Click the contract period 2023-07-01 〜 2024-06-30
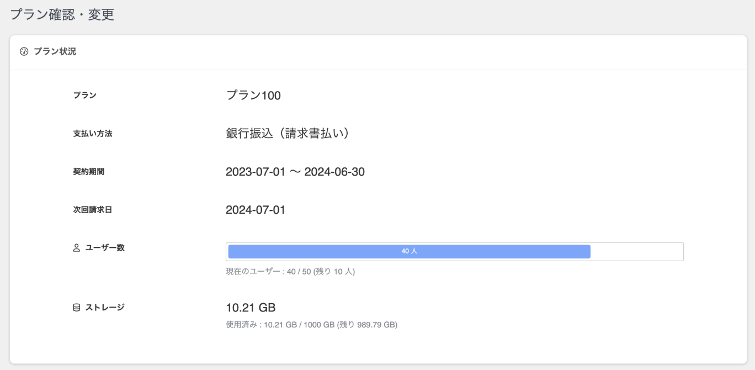The image size is (755, 370). click(295, 172)
